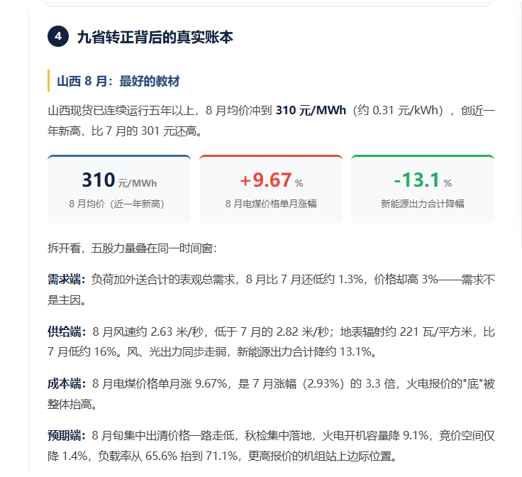Screen dimensions: 522x477
Task: Click the label 8 月电煤价格单月涨幅
Action: 271,204
